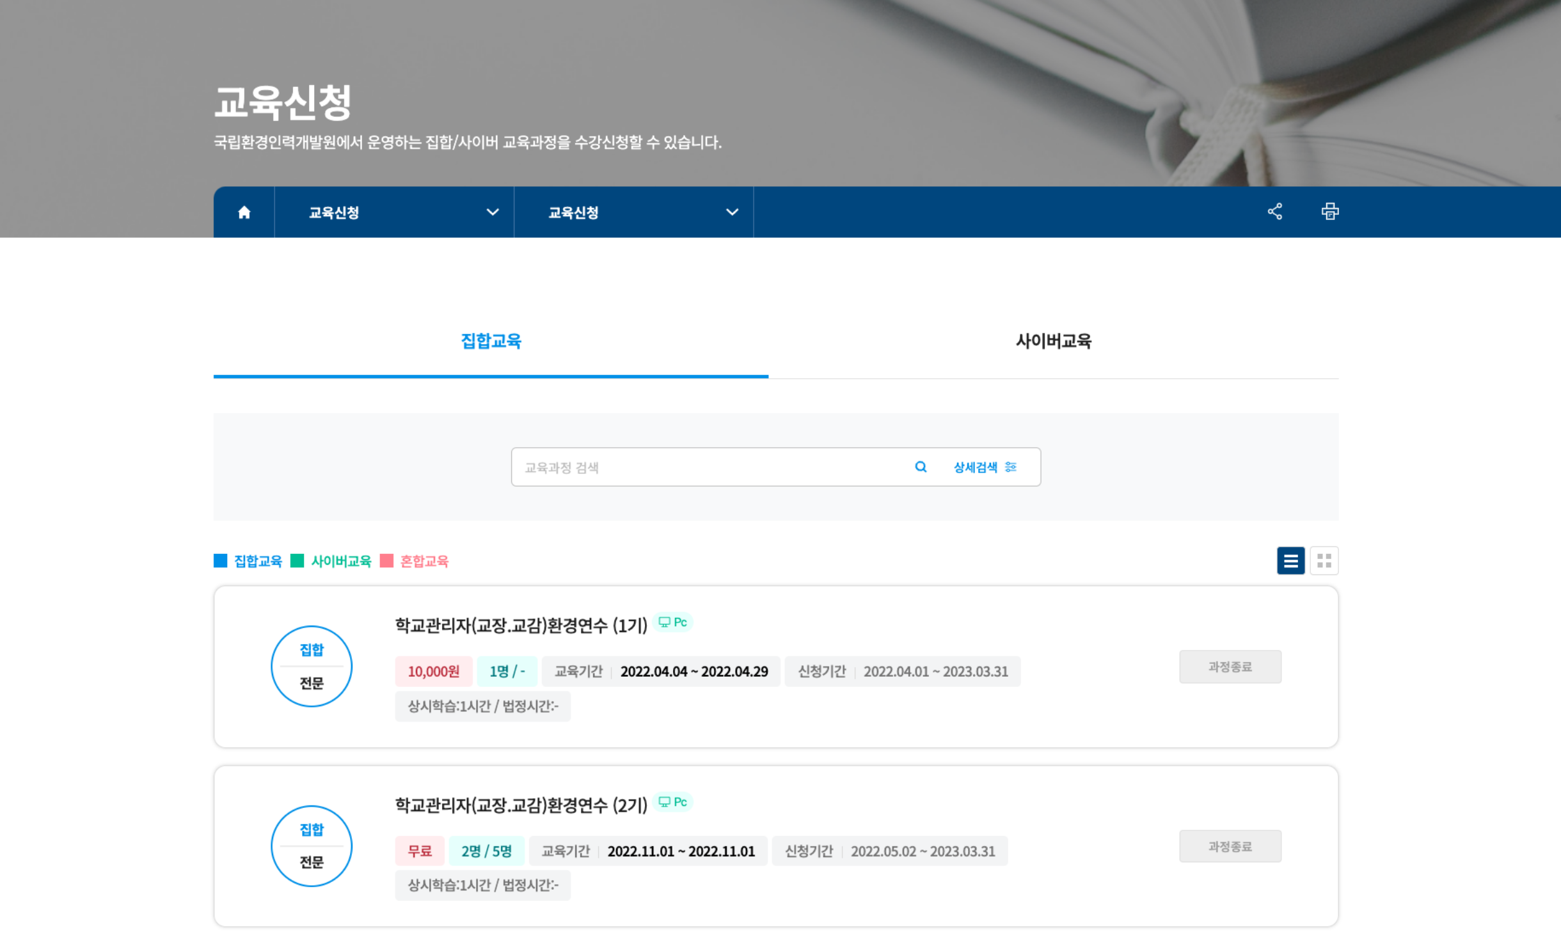Click the share icon on the blue bar
1561x939 pixels.
[1275, 211]
